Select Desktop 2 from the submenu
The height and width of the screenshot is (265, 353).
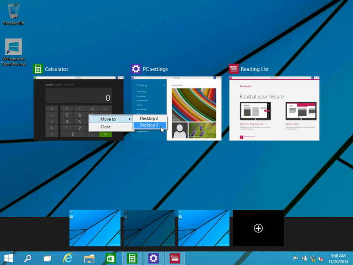coord(149,118)
